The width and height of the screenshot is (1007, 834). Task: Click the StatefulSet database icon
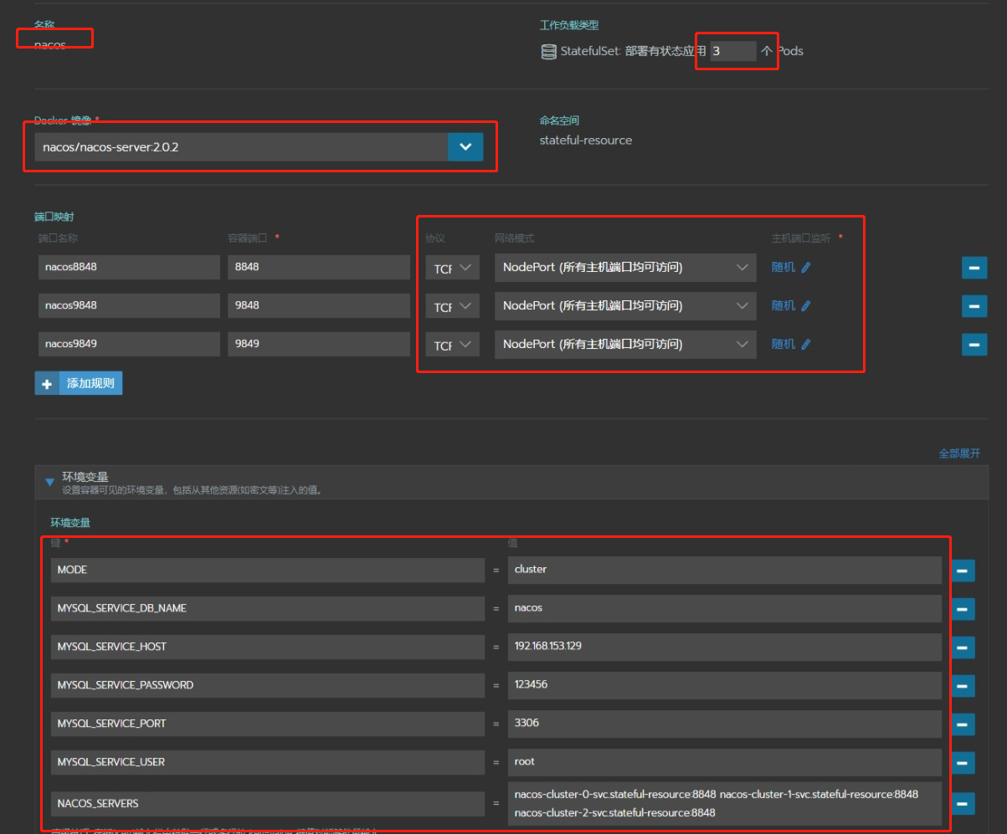tap(548, 52)
